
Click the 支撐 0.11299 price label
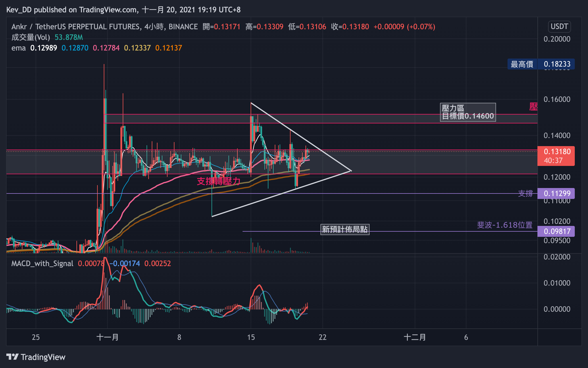556,193
